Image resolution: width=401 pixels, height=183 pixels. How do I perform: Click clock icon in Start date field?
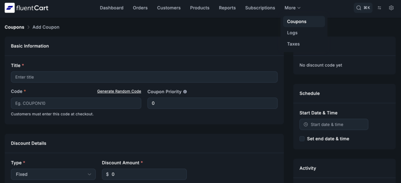click(306, 124)
